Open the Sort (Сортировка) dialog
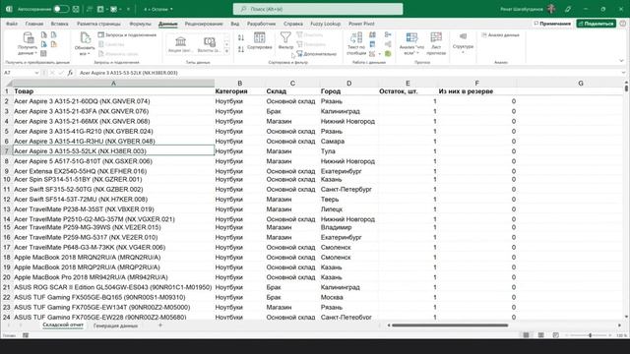The width and height of the screenshot is (630, 354). coord(260,41)
